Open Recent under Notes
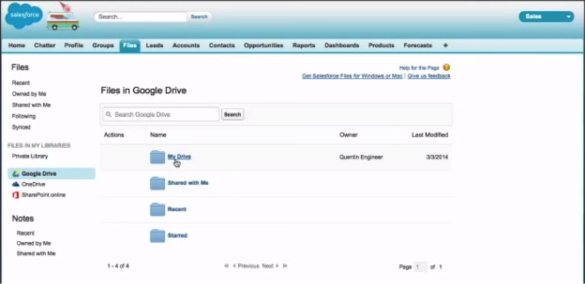Screen dimensions: 585x284 (25, 233)
